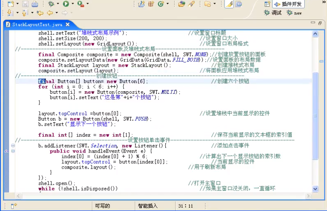This screenshot has width=327, height=211.
Task: Click the Last Edit Location arrow icon
Action: coord(40,13)
